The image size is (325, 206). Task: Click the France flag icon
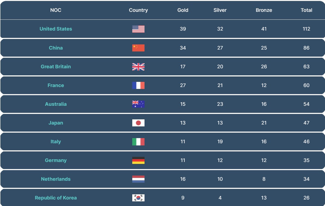coord(138,85)
